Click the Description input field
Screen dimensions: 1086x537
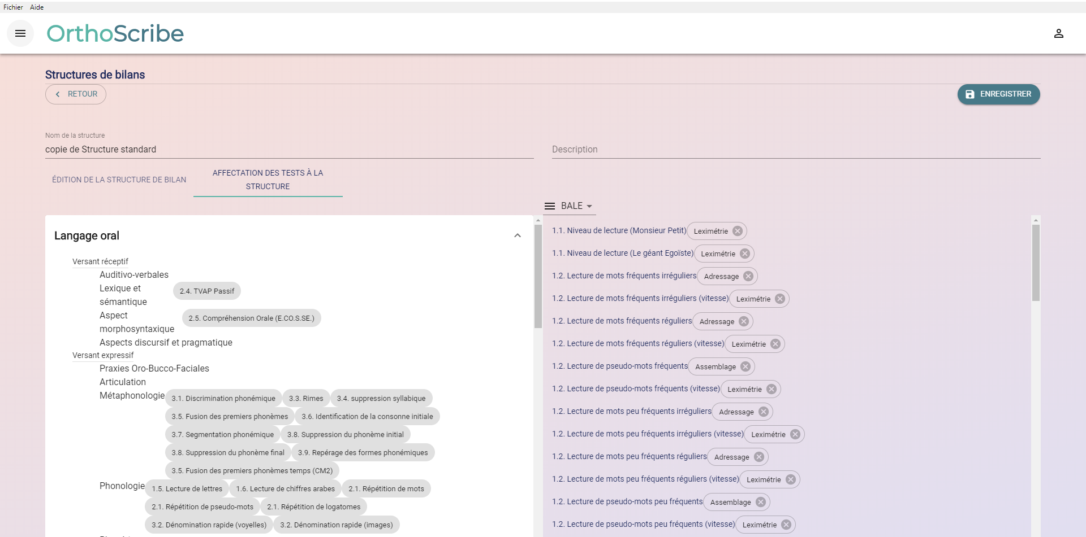coord(795,149)
